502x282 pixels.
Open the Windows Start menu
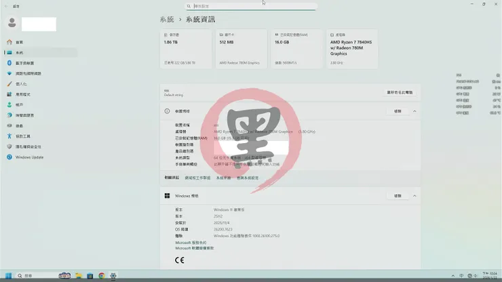pyautogui.click(x=9, y=276)
